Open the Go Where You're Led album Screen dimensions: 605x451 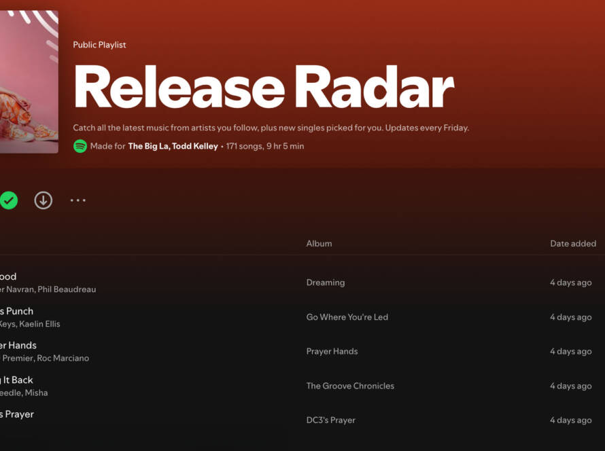(x=347, y=317)
